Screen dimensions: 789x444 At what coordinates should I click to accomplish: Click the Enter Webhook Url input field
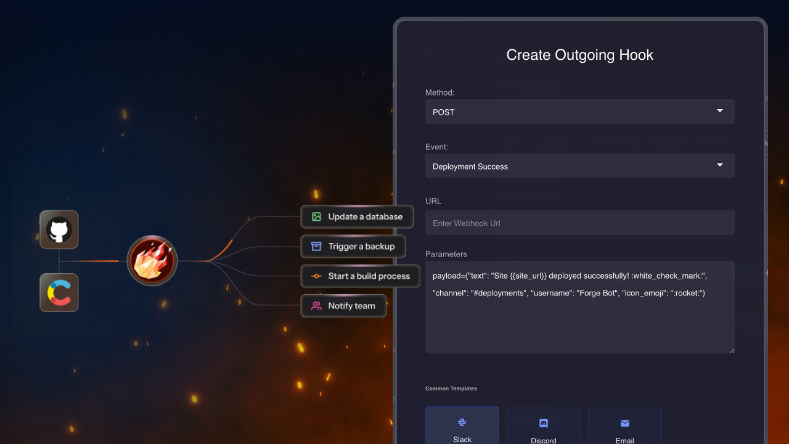click(579, 223)
